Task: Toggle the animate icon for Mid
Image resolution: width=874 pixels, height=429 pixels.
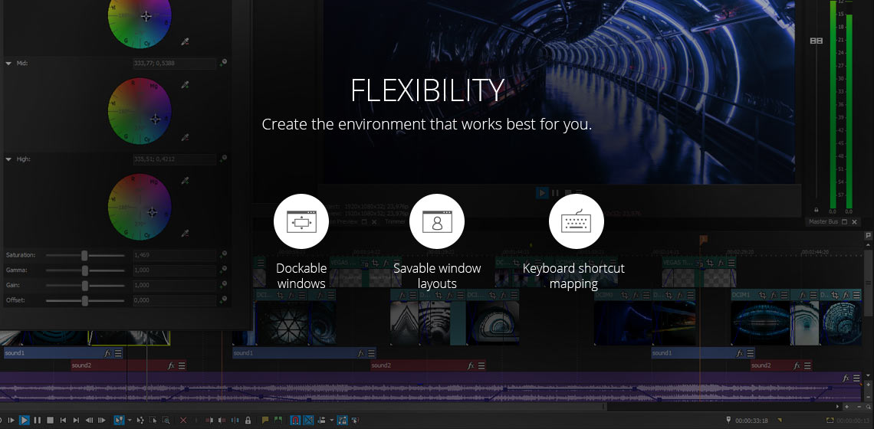Action: [x=223, y=63]
